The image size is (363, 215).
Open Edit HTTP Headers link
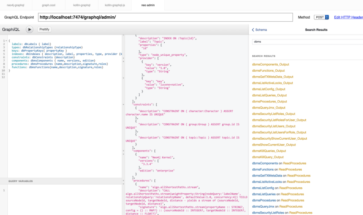tap(348, 17)
